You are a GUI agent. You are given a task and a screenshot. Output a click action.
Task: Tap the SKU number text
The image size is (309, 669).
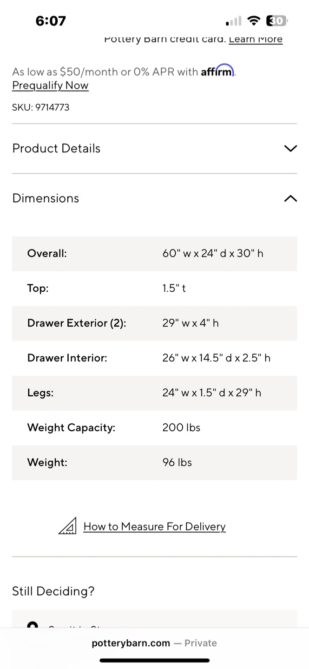(x=41, y=107)
